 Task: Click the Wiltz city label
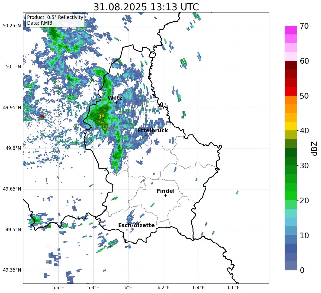[115, 98]
